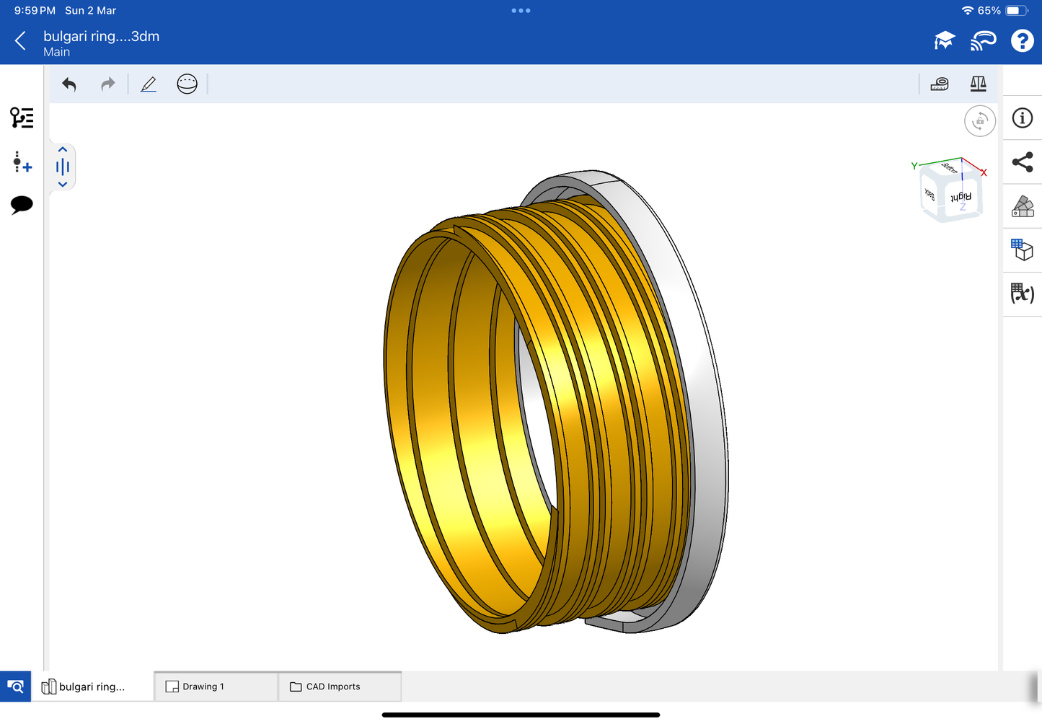The image size is (1042, 724).
Task: Click the Right face of view cube
Action: point(962,197)
